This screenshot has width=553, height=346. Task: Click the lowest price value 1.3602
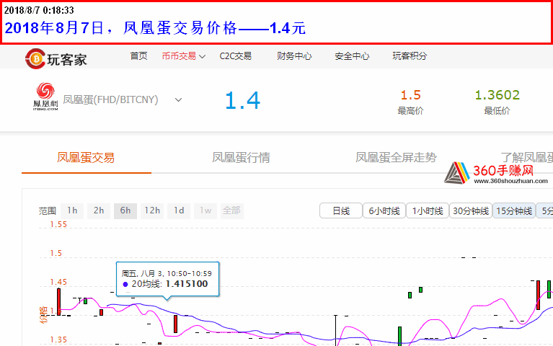coord(497,95)
